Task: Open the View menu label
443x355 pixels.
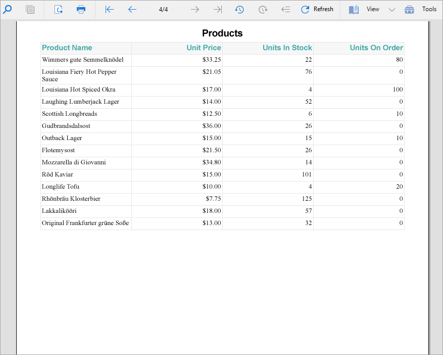Action: [x=373, y=9]
